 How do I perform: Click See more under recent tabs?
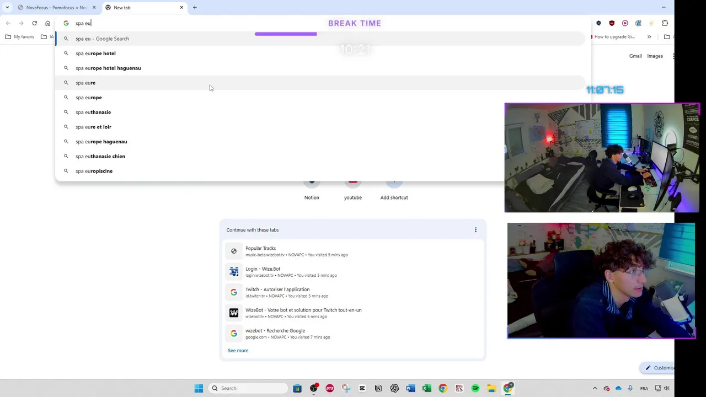pos(238,351)
